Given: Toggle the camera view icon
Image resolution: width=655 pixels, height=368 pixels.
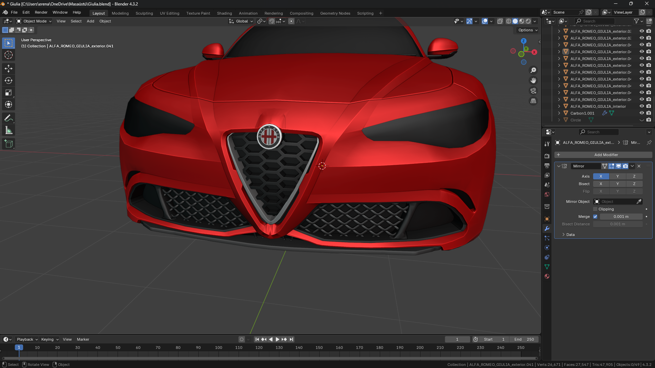Looking at the screenshot, I should [x=533, y=91].
